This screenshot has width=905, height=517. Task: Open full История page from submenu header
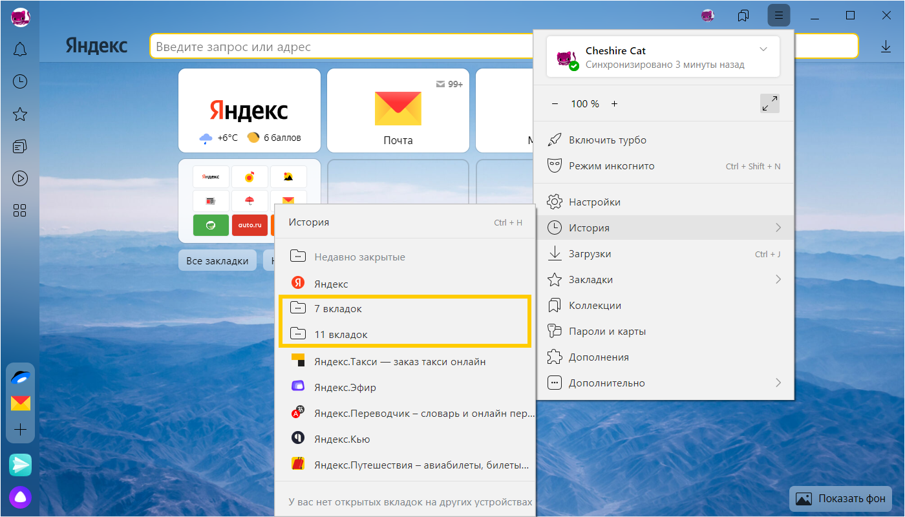click(x=405, y=222)
